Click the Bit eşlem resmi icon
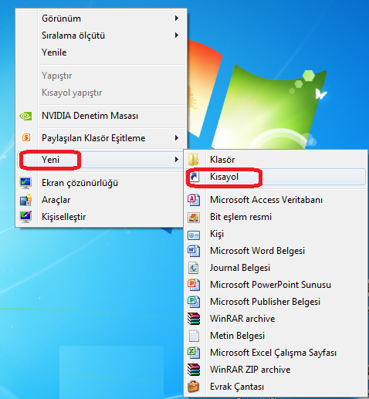This screenshot has width=369, height=399. (x=194, y=218)
